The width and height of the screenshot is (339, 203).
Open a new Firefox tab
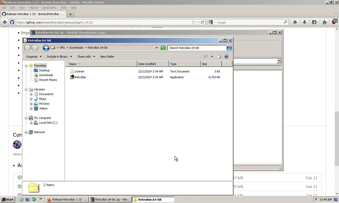[x=70, y=14]
